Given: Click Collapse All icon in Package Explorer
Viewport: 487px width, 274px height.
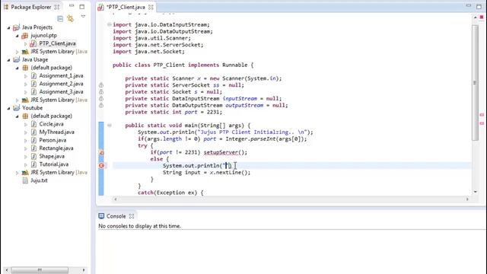Looking at the screenshot, I should (x=60, y=18).
